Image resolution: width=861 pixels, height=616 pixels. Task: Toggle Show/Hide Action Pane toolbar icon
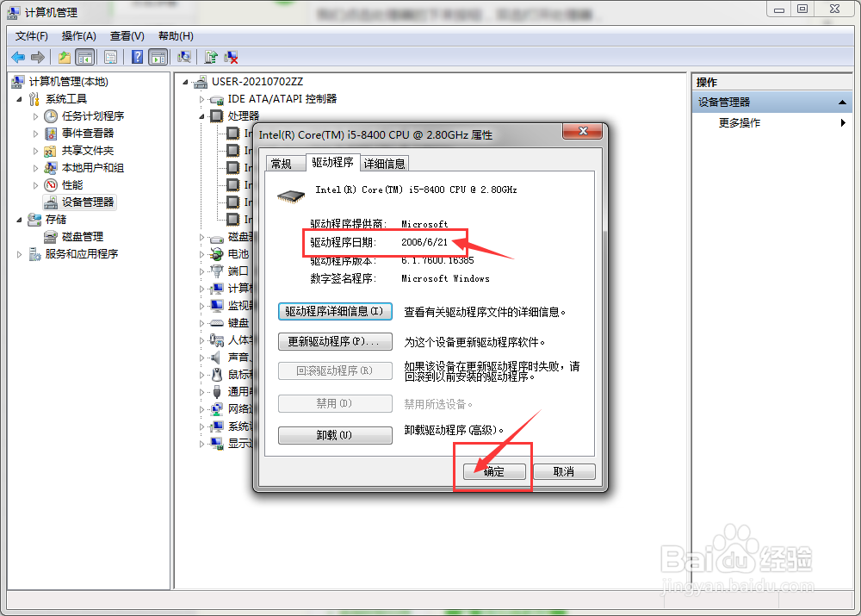(158, 57)
